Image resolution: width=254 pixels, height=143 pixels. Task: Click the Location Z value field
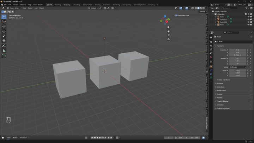pyautogui.click(x=238, y=55)
